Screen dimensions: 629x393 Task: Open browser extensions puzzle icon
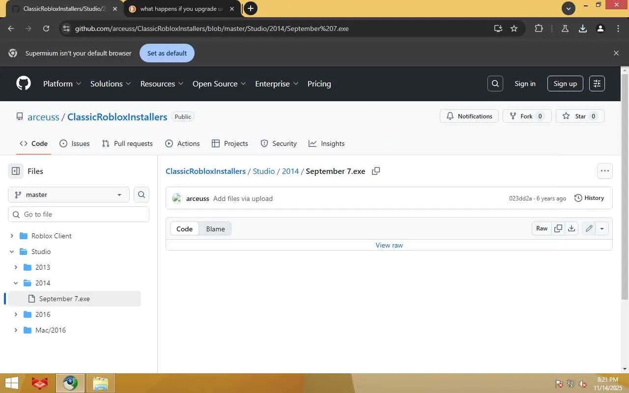pos(539,28)
